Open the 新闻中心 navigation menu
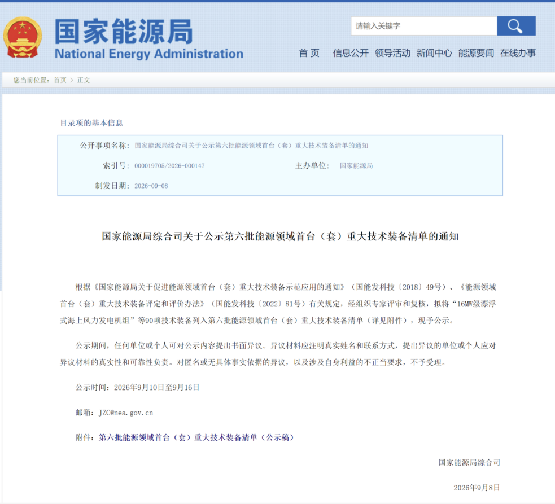The image size is (555, 504). (x=434, y=53)
